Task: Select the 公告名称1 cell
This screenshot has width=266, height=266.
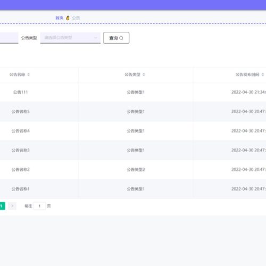Action: click(21, 189)
